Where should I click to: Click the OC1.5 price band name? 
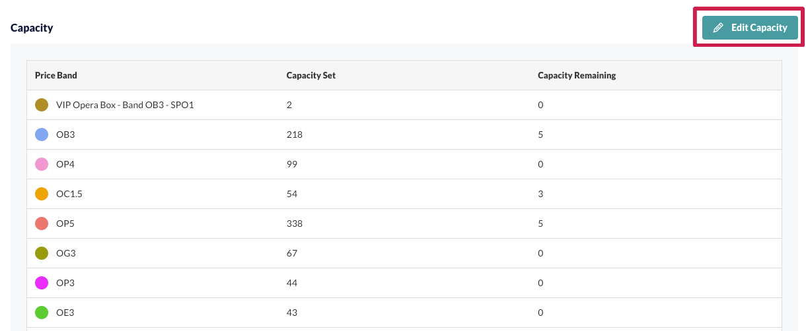[x=69, y=194]
